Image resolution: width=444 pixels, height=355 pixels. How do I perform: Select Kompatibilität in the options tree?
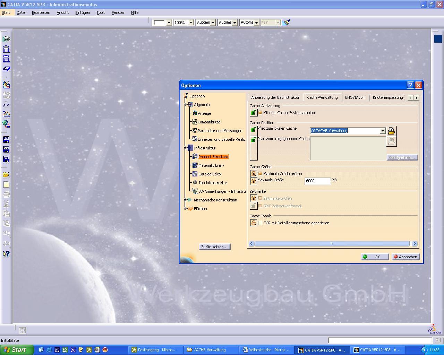tap(209, 122)
